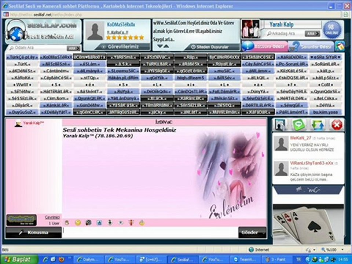Screen dimensions: 352x264
Task: Click the playing cards advertisement image
Action: coord(308,224)
